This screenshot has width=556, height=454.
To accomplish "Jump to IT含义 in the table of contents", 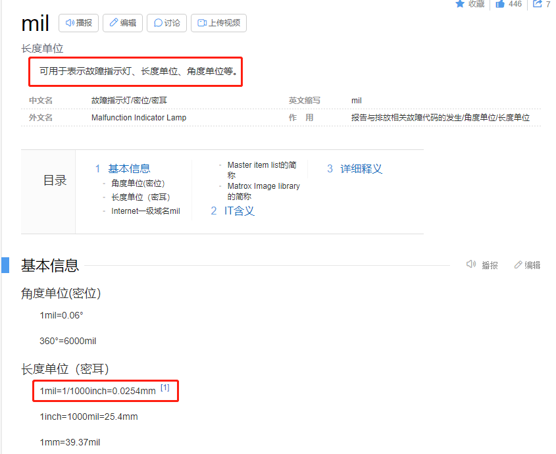I will coord(239,211).
